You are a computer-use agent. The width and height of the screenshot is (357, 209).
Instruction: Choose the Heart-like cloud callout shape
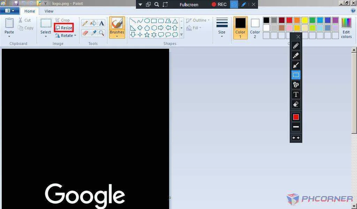click(x=175, y=34)
